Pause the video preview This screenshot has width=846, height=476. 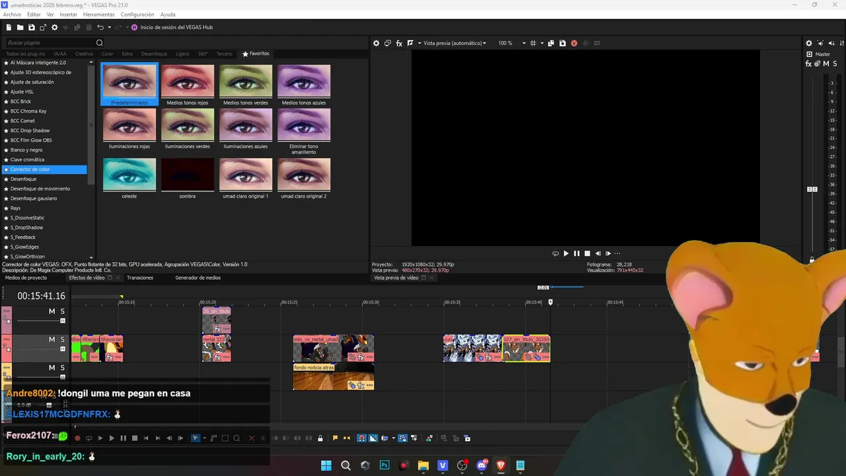[576, 253]
